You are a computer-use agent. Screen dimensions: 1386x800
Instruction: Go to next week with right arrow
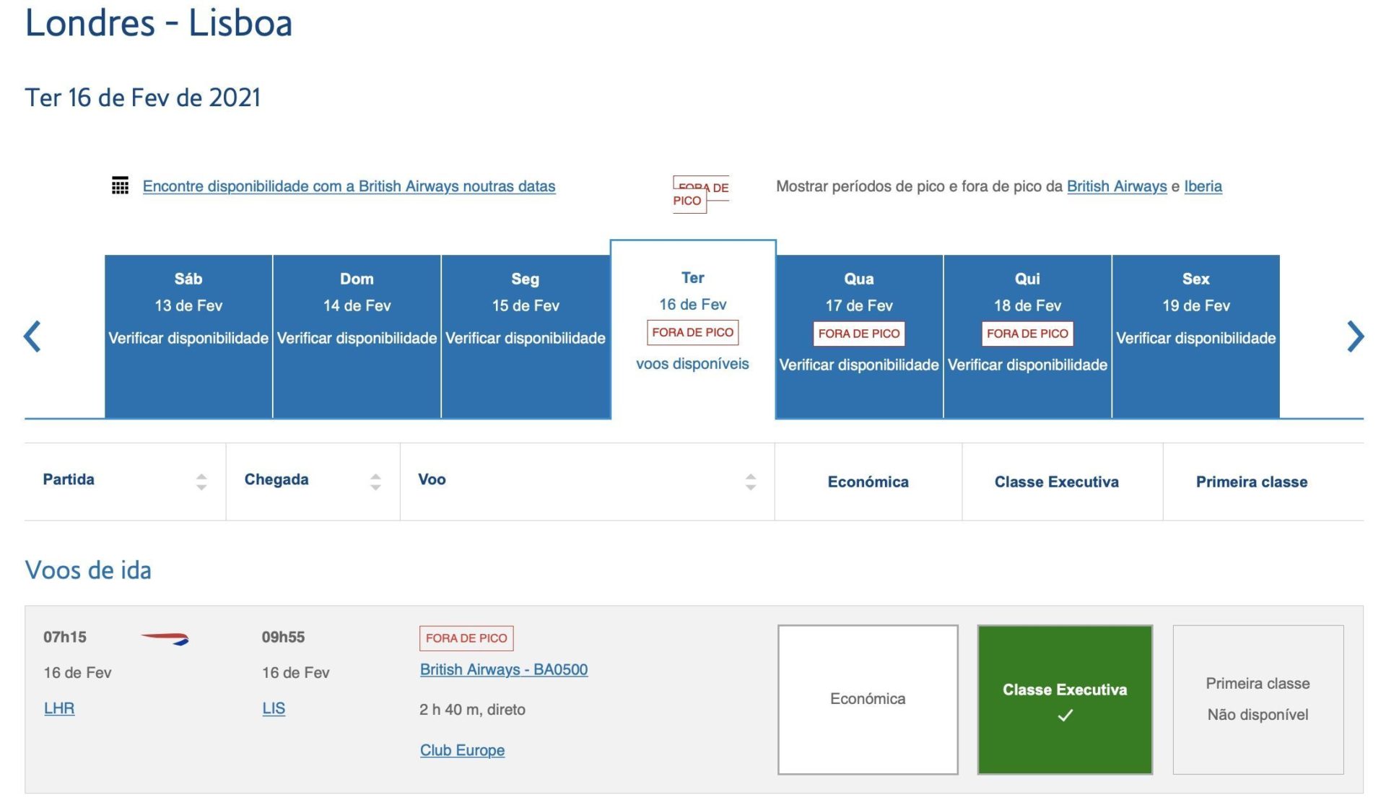pos(1355,336)
